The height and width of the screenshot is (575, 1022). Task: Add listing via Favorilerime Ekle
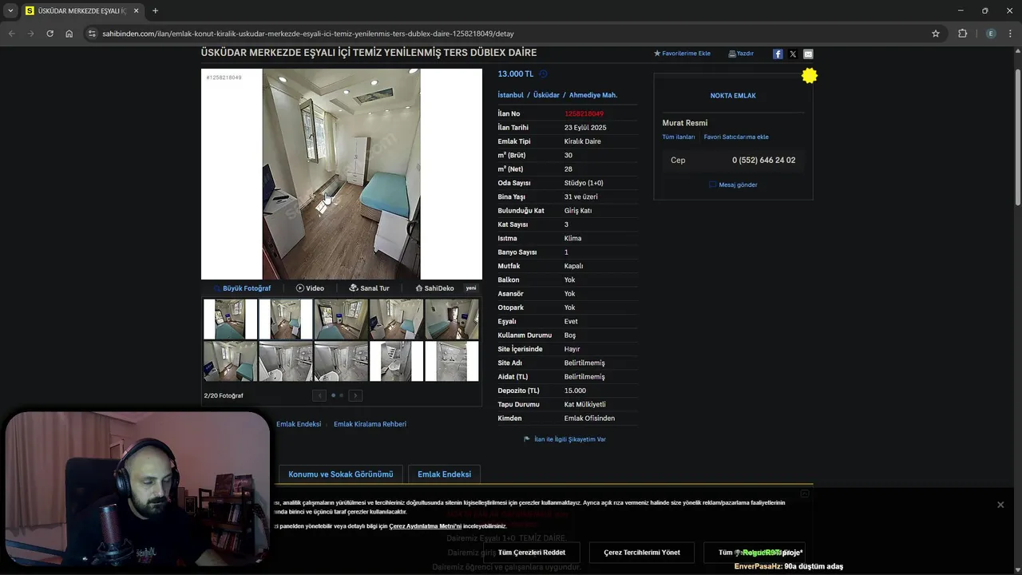coord(682,54)
